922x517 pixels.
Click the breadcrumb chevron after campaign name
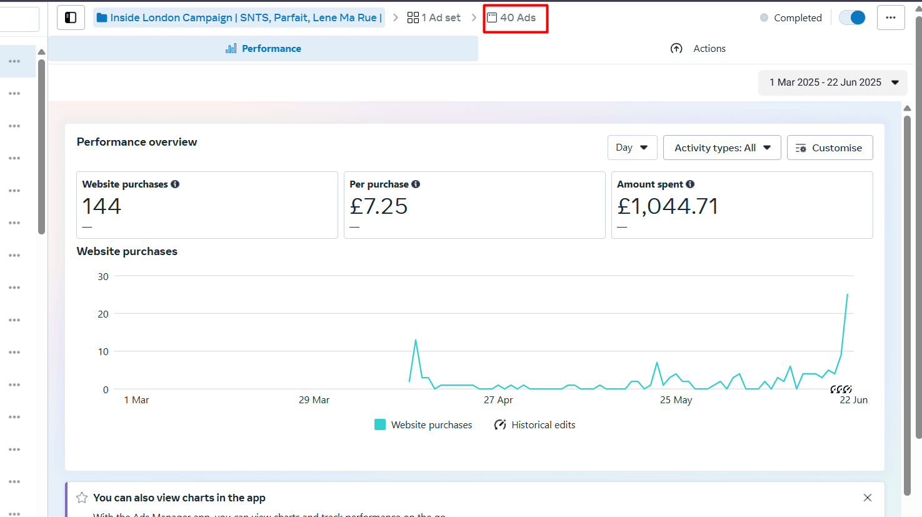tap(396, 18)
